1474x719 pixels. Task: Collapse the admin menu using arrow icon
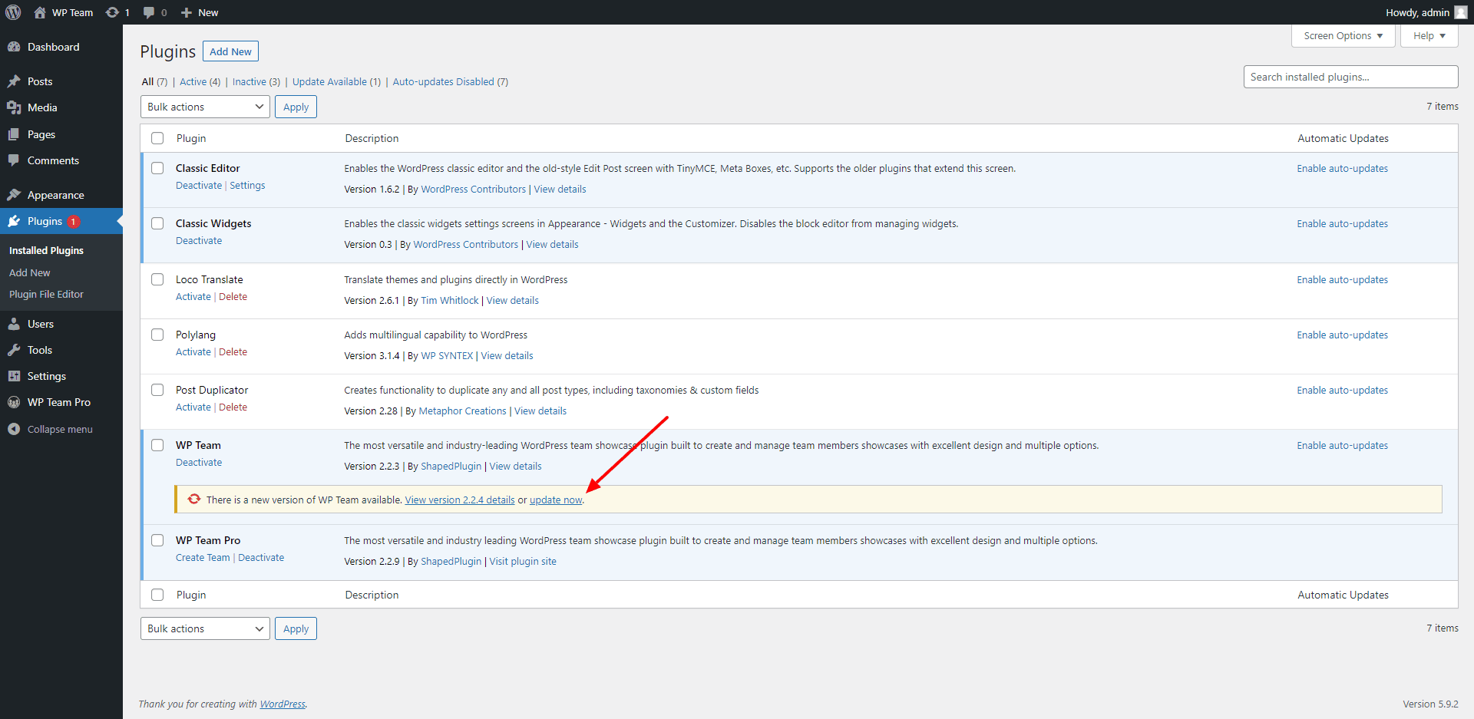[x=14, y=429]
